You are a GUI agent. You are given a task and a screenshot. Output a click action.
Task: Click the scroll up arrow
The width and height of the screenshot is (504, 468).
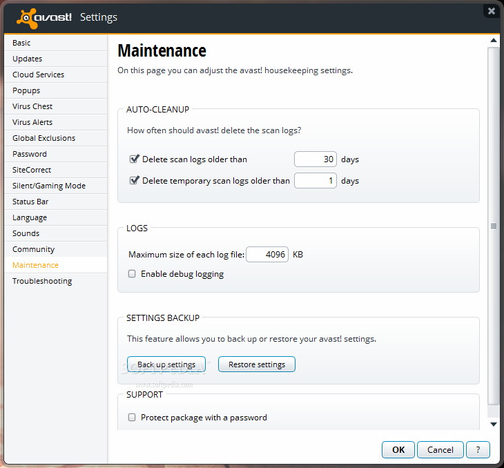494,40
